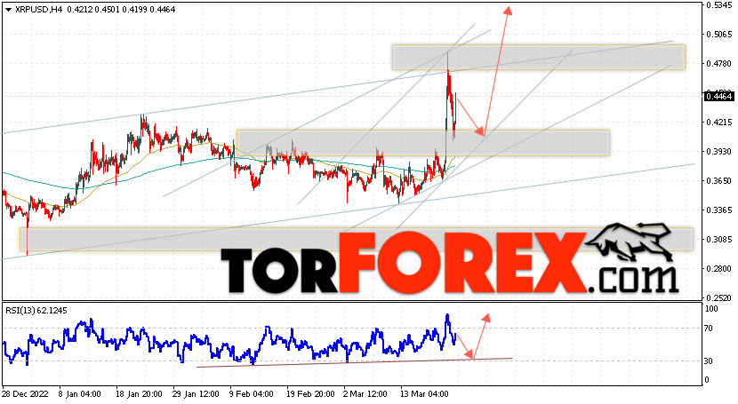738x404 pixels.
Task: Select price axis label 0.5345
Action: (719, 5)
